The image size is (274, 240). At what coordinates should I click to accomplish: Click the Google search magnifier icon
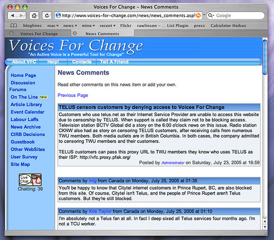[211, 15]
